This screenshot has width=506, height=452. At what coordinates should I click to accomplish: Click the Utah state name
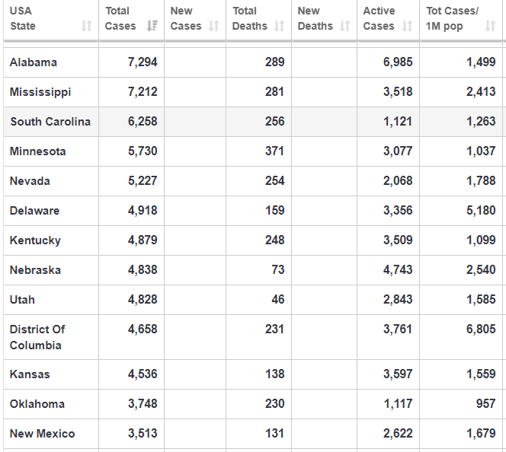[22, 300]
